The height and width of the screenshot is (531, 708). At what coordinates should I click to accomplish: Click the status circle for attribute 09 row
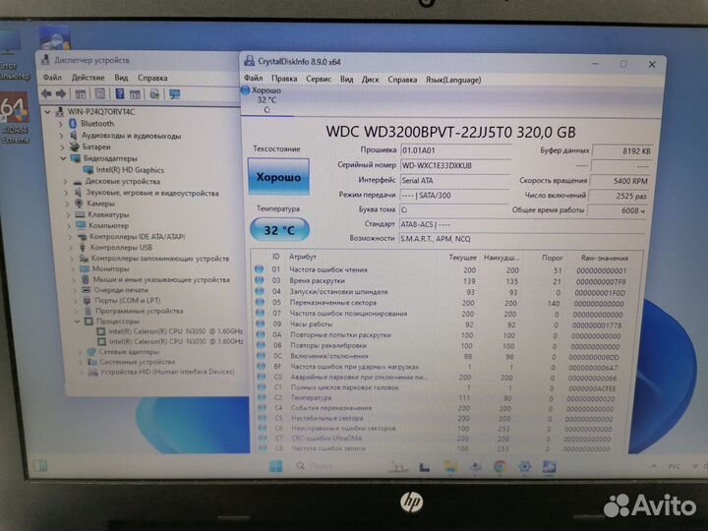pyautogui.click(x=261, y=324)
